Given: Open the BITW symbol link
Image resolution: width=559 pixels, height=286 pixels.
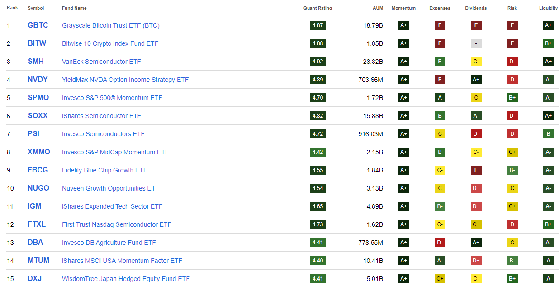Looking at the screenshot, I should click(x=37, y=43).
